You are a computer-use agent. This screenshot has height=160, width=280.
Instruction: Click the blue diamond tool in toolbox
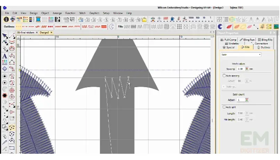pos(5,69)
